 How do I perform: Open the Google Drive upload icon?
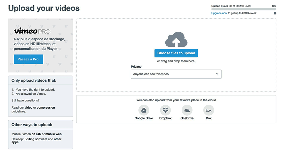tap(144, 110)
